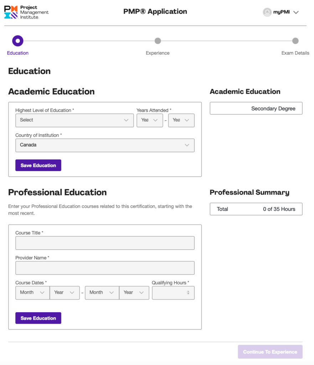Screen dimensions: 314x365
Task: Focus the Course Title text field
Action: (x=105, y=243)
